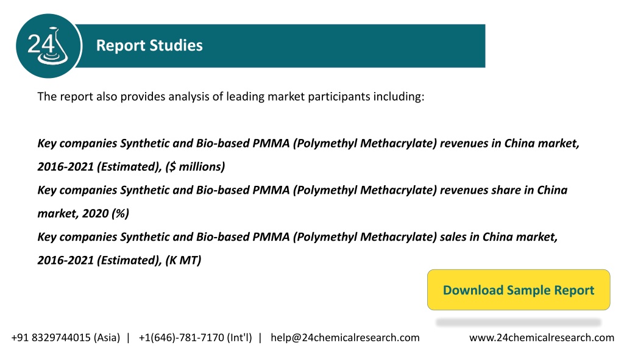
Task: Click the revenues in China market bullet line
Action: tap(308, 143)
